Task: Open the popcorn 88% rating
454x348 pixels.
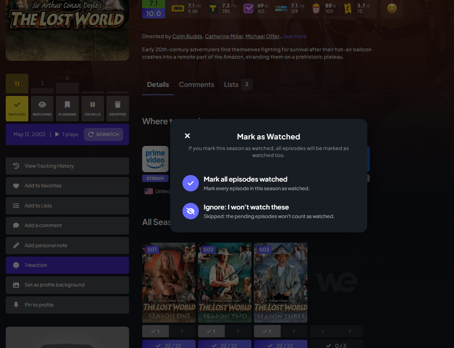Action: pyautogui.click(x=324, y=8)
